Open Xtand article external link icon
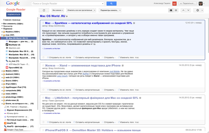Viewport: 209px width, 133px height. [122, 65]
